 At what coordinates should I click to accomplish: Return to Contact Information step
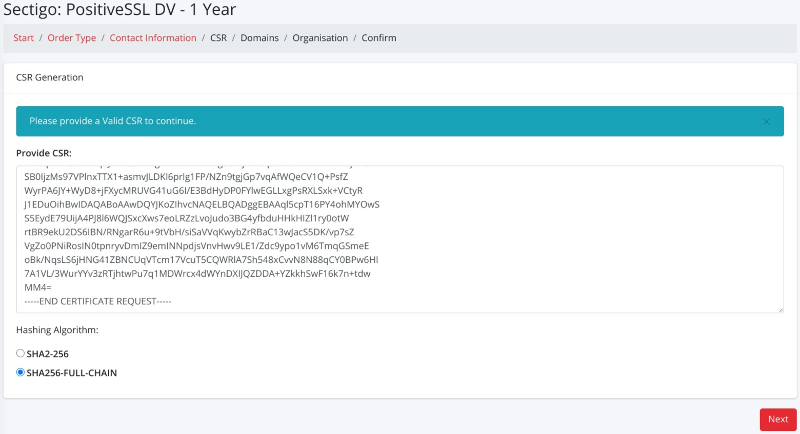click(153, 38)
